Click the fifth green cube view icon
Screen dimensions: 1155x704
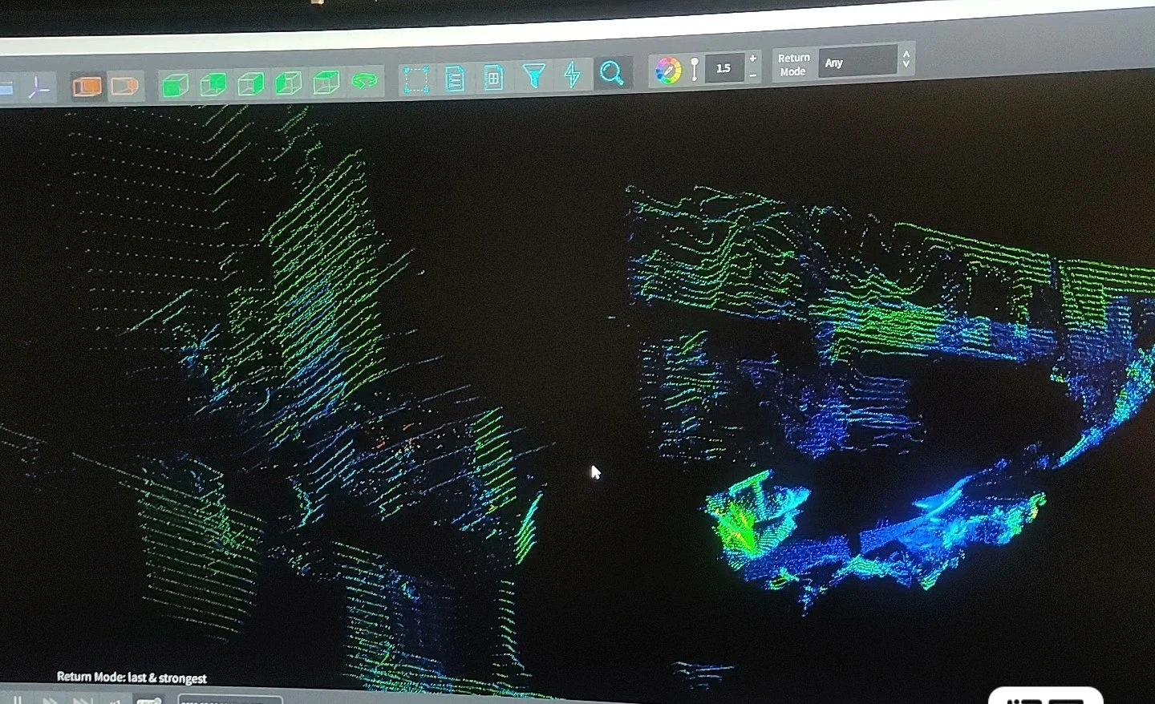click(x=326, y=81)
